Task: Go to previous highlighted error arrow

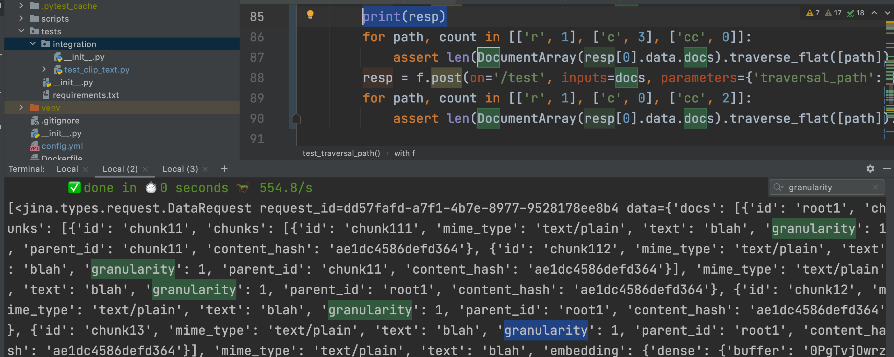Action: coord(874,13)
